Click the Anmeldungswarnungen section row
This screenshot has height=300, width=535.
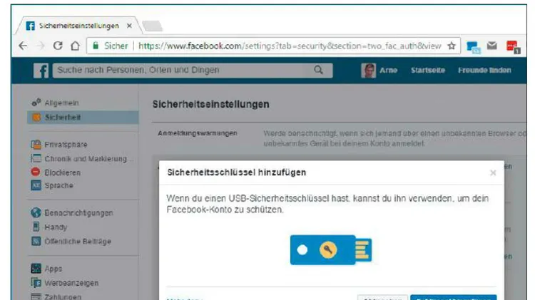[339, 138]
